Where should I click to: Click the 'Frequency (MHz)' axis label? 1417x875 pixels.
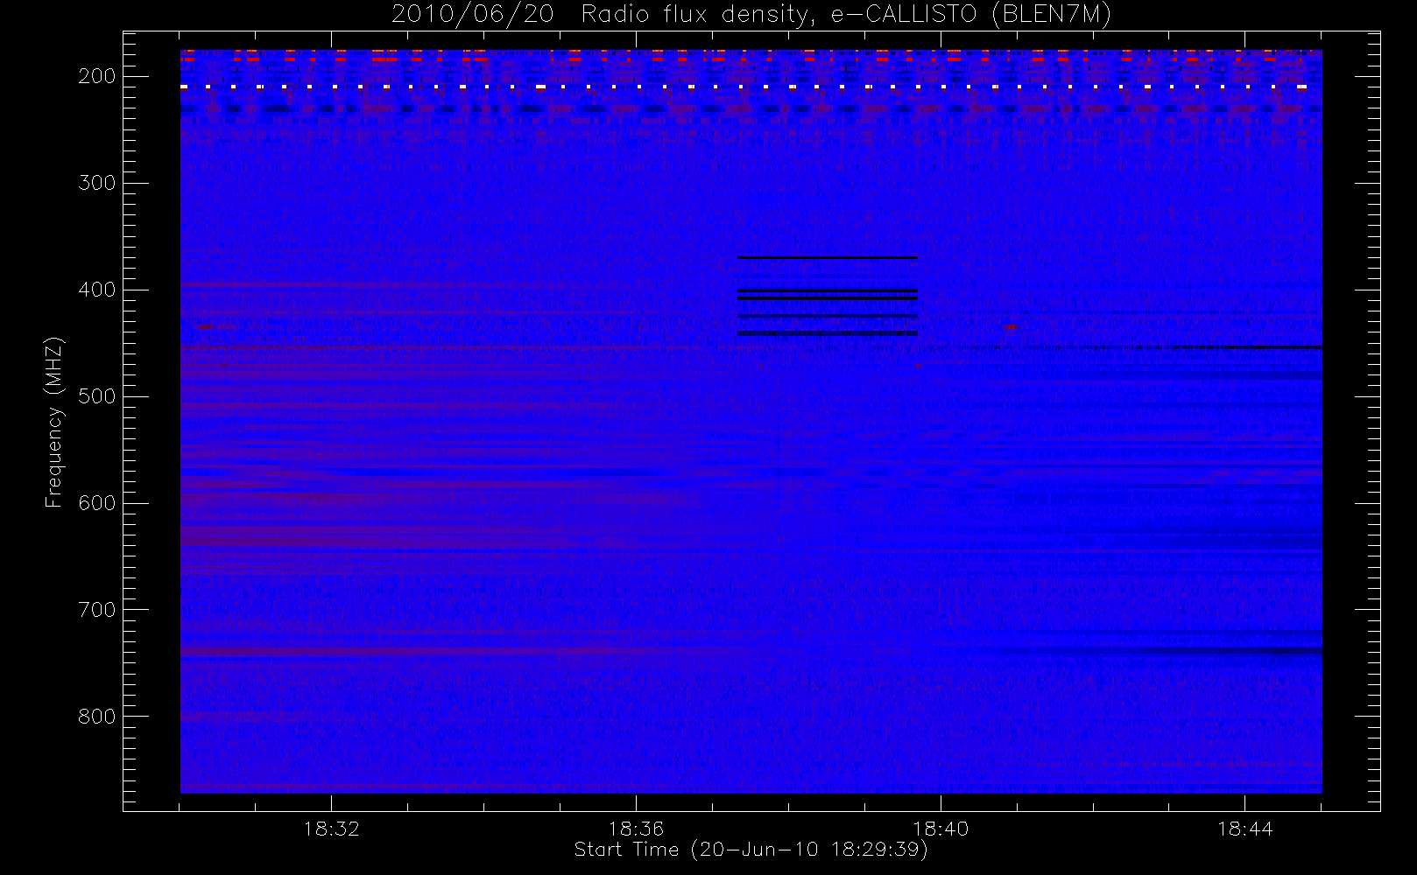click(54, 422)
